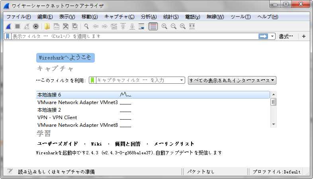The height and width of the screenshot is (179, 313).
Task: Focus the capture filter input box
Action: point(138,80)
